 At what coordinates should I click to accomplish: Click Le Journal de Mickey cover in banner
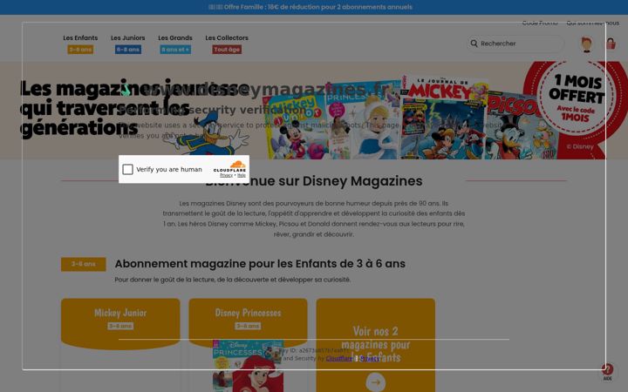[442, 117]
